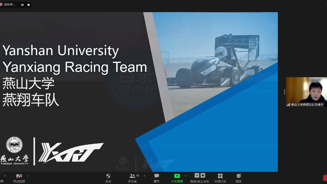Viewport: 327px width, 184px height.
Task: Click the speaker's video thumbnail
Action: pos(306,91)
